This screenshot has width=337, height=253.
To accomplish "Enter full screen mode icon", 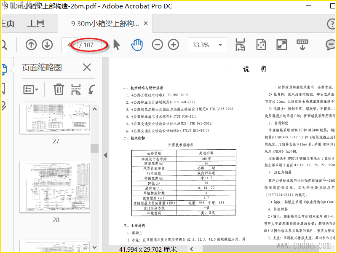I will [282, 45].
